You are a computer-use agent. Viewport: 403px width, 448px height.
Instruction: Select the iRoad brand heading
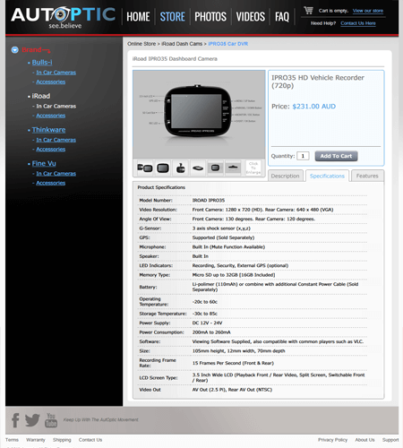click(x=41, y=96)
